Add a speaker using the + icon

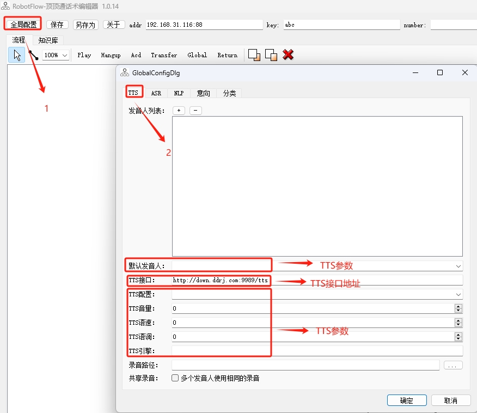click(x=178, y=110)
